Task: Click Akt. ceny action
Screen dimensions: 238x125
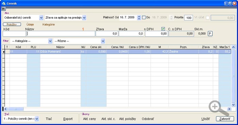Action: (90, 119)
